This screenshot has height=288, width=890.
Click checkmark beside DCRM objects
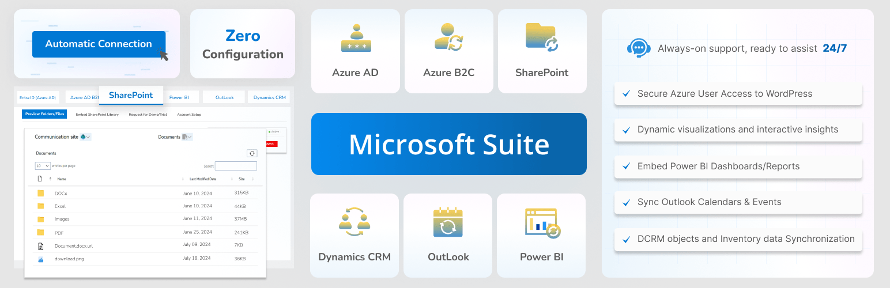point(626,239)
